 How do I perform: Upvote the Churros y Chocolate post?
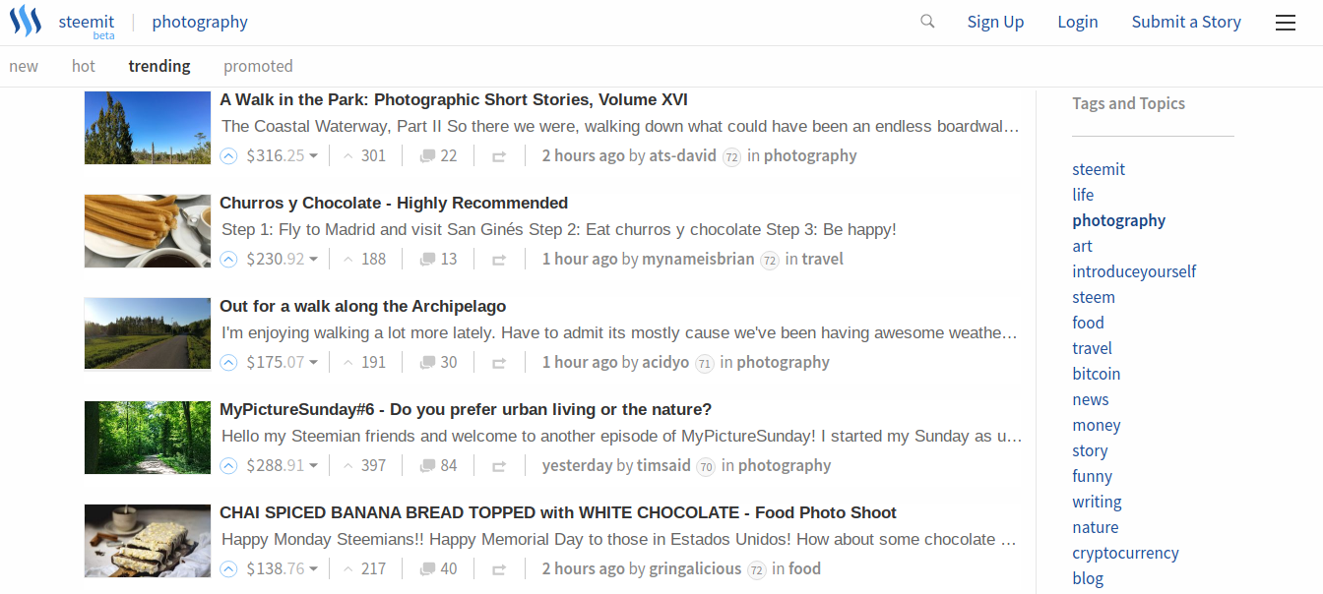(228, 259)
